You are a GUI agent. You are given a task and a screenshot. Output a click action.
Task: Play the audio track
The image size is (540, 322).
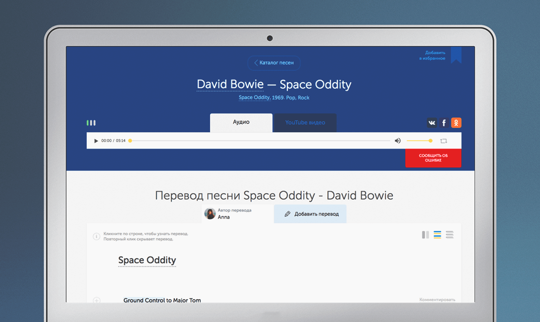point(96,141)
